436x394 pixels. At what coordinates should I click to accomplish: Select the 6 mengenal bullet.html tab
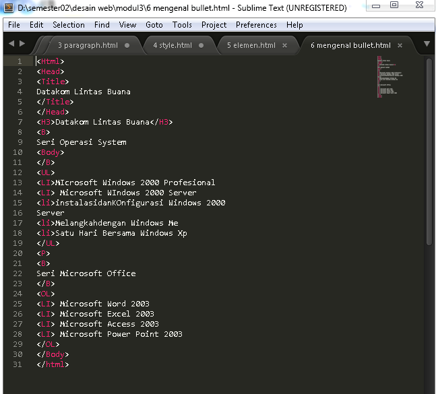click(x=350, y=45)
